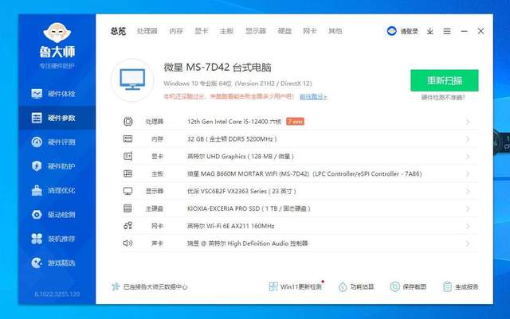The height and width of the screenshot is (319, 510).
Task: Switch to the 内存 tab
Action: [x=176, y=31]
